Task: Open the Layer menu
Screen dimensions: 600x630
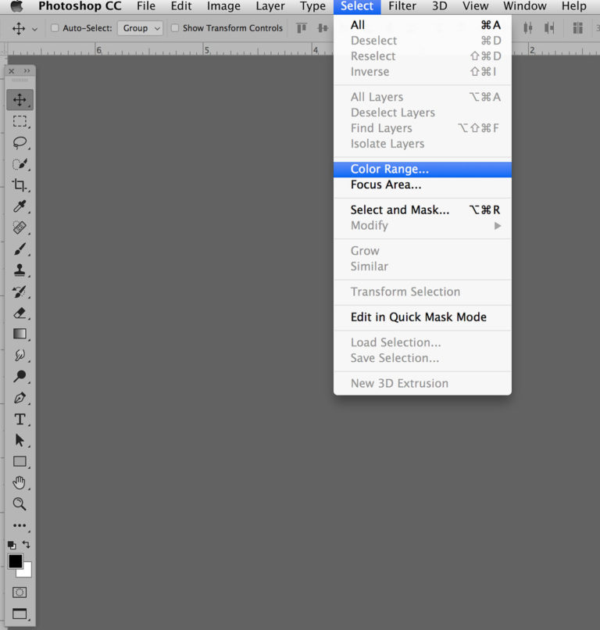Action: [270, 6]
